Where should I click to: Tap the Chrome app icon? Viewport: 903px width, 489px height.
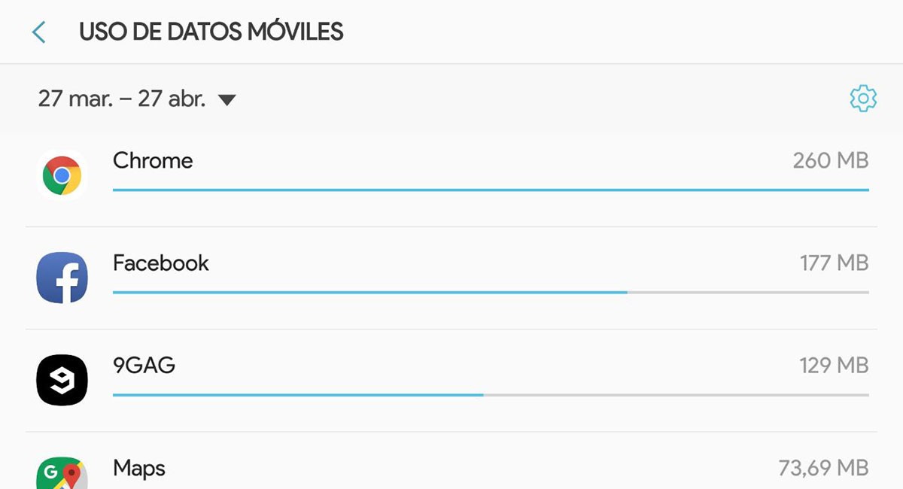(62, 175)
